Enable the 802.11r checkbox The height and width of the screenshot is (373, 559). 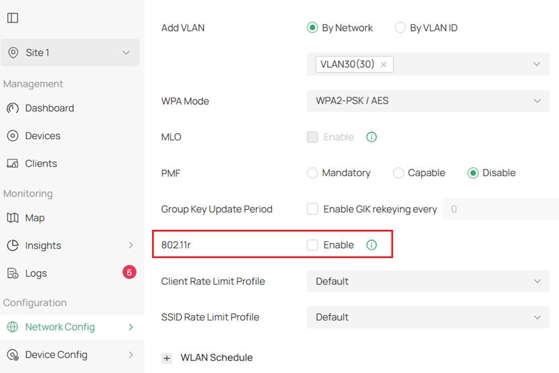coord(312,245)
